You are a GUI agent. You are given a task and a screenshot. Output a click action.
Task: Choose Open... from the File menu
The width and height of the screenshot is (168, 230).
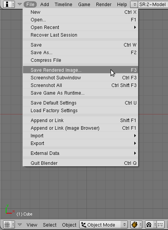(x=80, y=20)
